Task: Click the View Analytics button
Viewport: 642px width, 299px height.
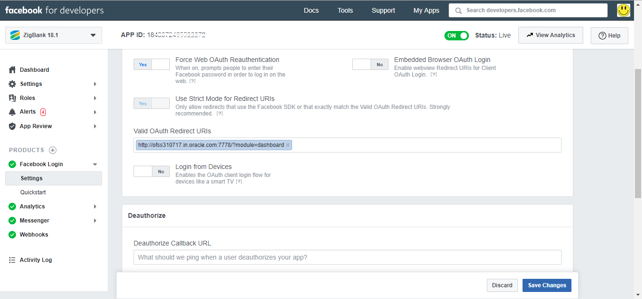Action: click(551, 35)
